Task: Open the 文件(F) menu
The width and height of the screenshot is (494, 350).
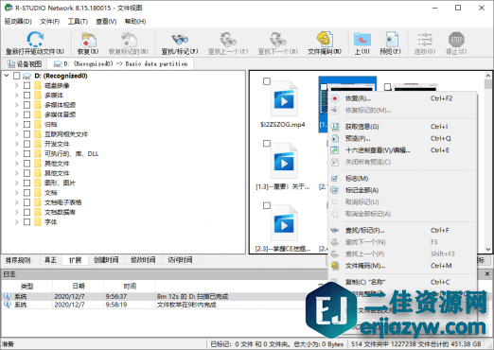Action: point(49,22)
